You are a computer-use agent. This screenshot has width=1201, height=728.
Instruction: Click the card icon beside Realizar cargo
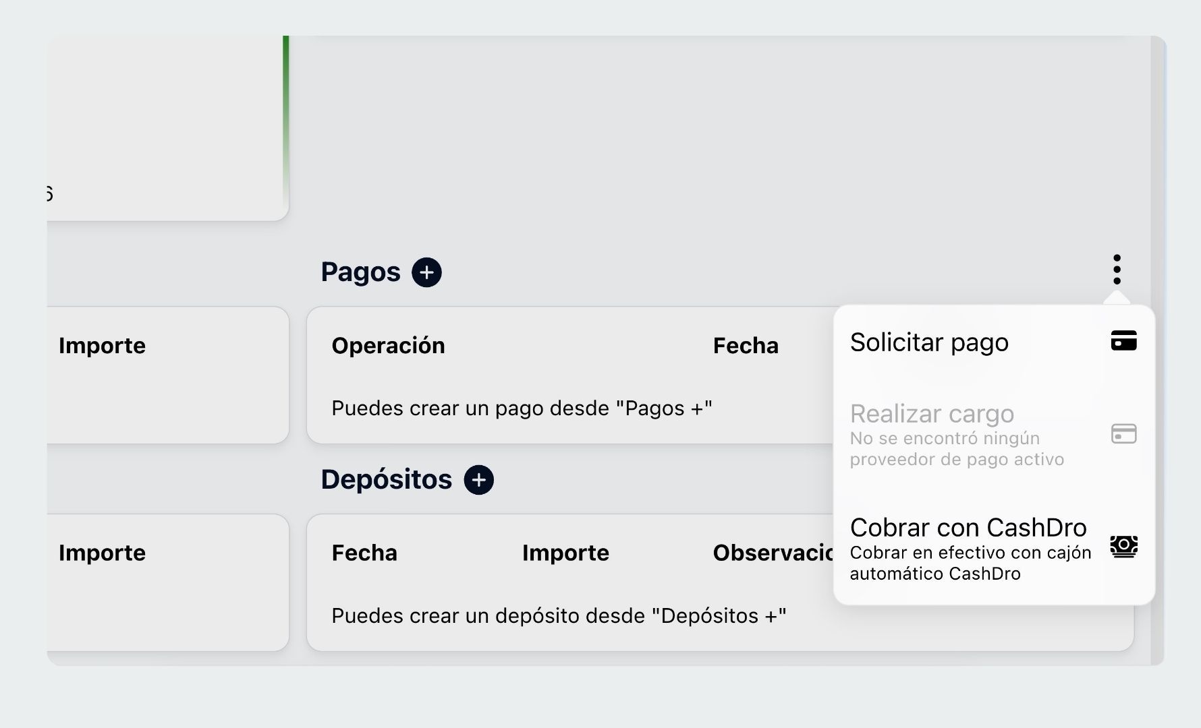pos(1123,433)
